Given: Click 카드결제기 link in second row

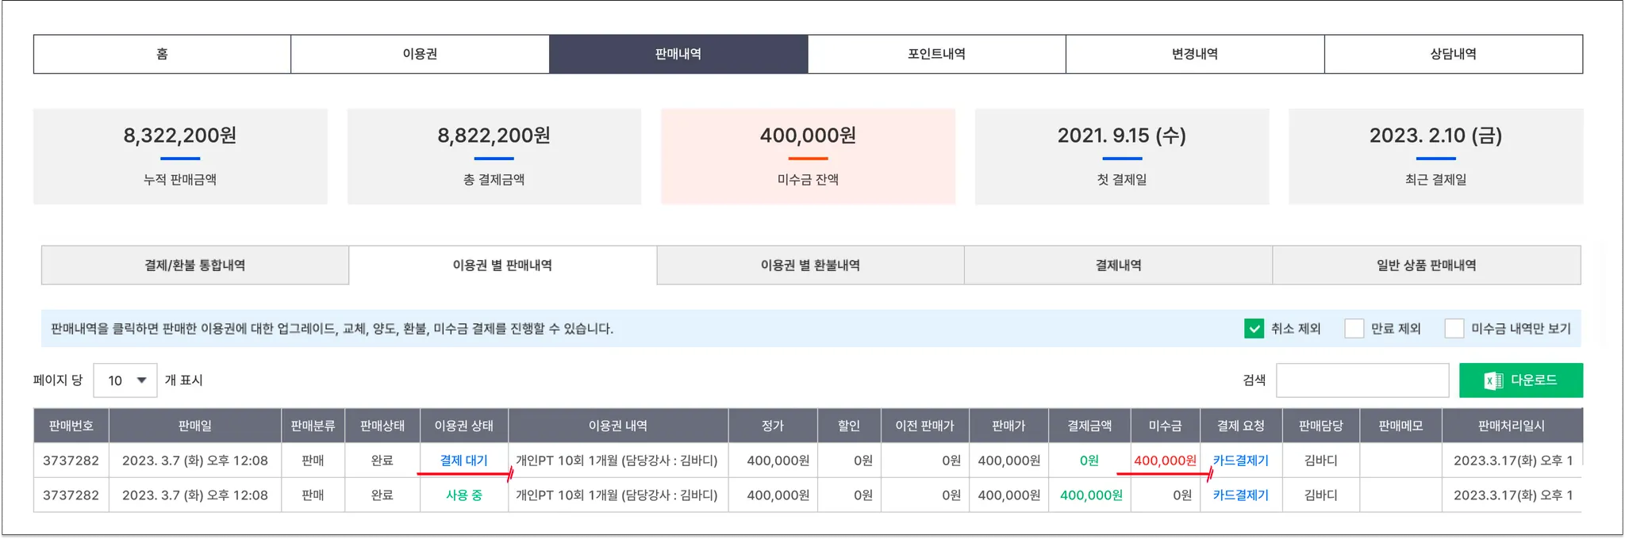Looking at the screenshot, I should coord(1240,495).
